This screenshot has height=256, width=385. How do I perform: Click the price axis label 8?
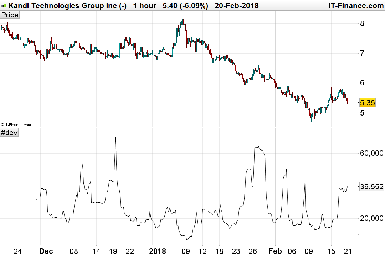(362, 23)
